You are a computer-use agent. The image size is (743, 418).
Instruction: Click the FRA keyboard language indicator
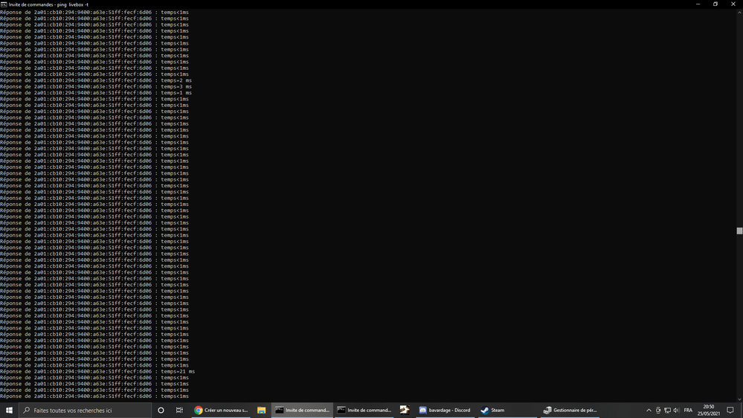coord(688,411)
